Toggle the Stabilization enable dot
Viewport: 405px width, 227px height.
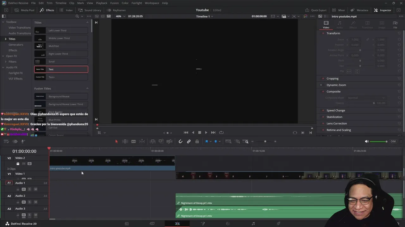point(323,117)
